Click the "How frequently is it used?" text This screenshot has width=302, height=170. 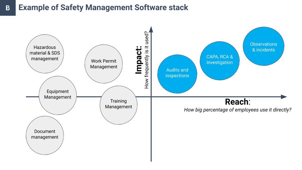point(146,60)
